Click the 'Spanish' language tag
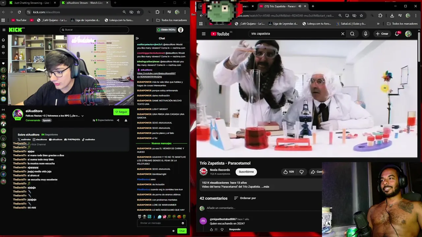Screen dimensions: 422x237 coord(46,120)
